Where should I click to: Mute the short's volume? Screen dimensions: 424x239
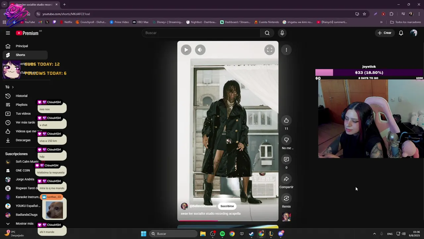pos(200,50)
